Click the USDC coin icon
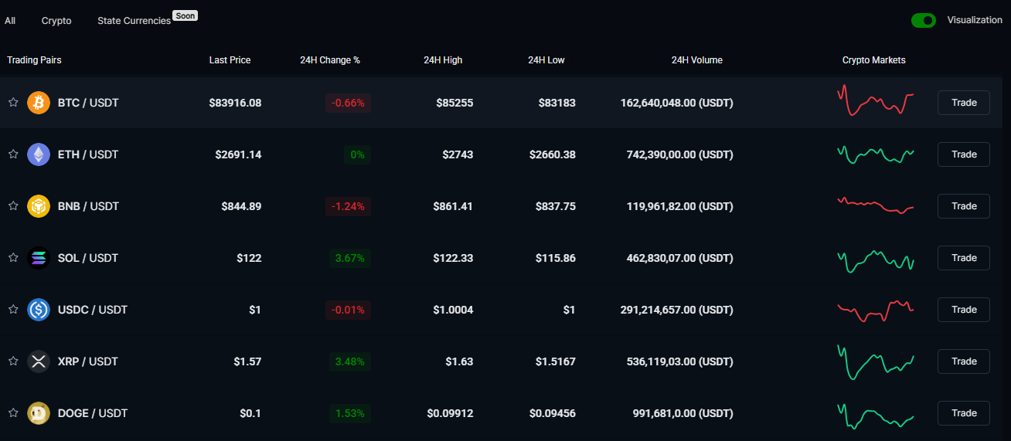Screen dimensions: 1011x441 pos(39,310)
